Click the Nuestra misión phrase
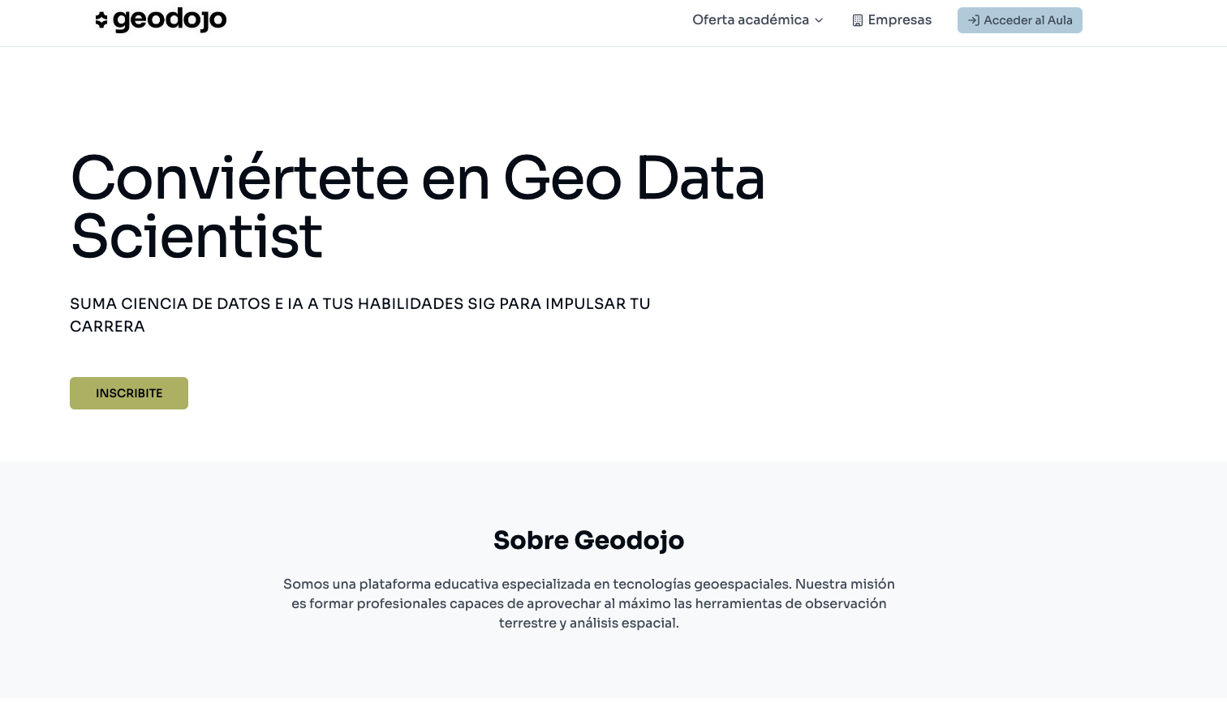The height and width of the screenshot is (720, 1227). coord(845,584)
